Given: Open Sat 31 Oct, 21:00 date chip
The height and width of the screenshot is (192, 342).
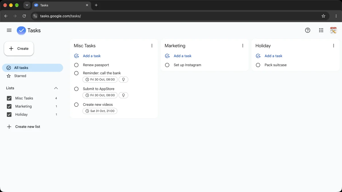Looking at the screenshot, I should [100, 111].
